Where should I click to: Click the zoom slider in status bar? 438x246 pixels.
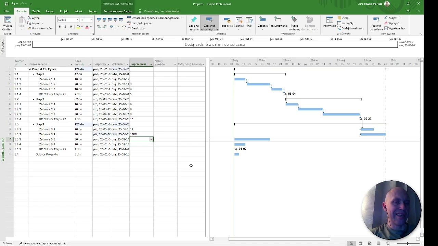407,243
